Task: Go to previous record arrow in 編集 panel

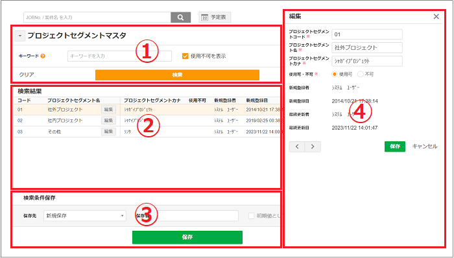Action: click(297, 147)
